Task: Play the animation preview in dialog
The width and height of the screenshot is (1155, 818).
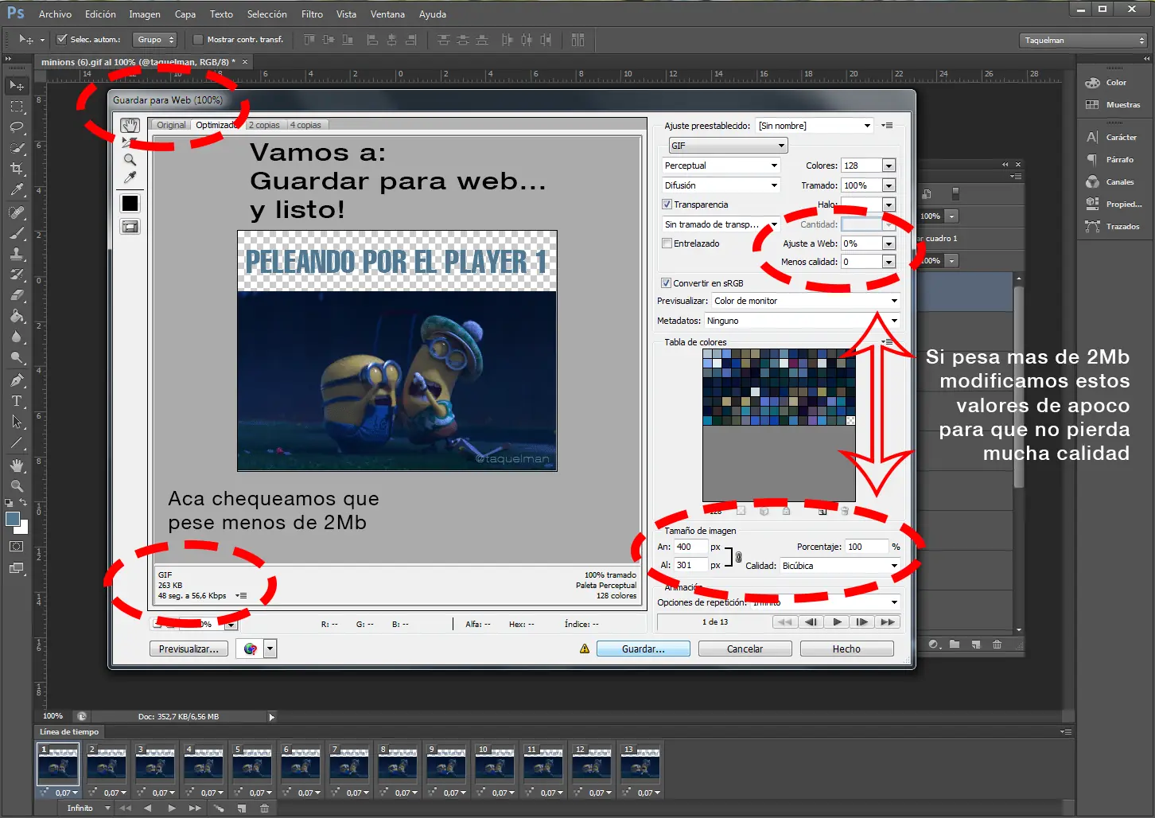Action: (837, 622)
